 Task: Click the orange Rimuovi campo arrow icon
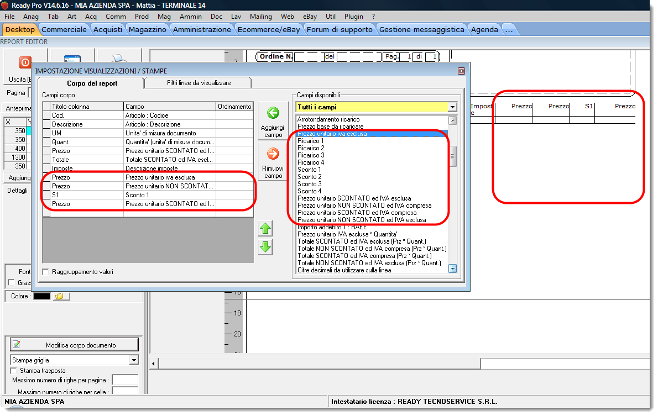click(273, 154)
